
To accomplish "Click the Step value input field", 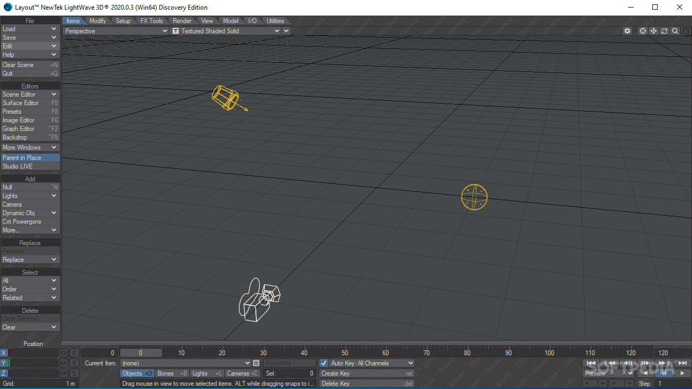I will (672, 384).
